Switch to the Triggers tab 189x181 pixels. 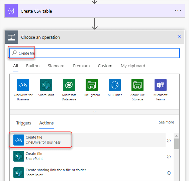pyautogui.click(x=24, y=123)
